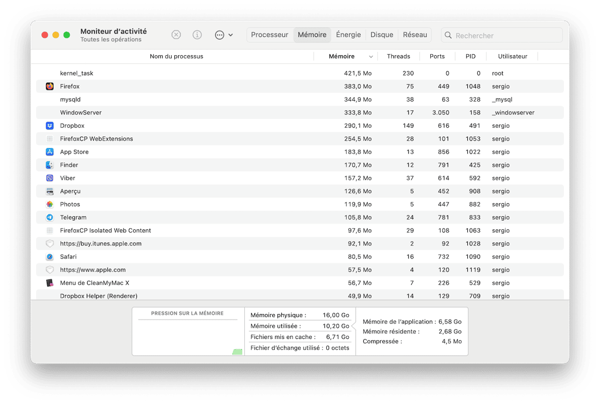Switch to the Réseau tab

415,35
